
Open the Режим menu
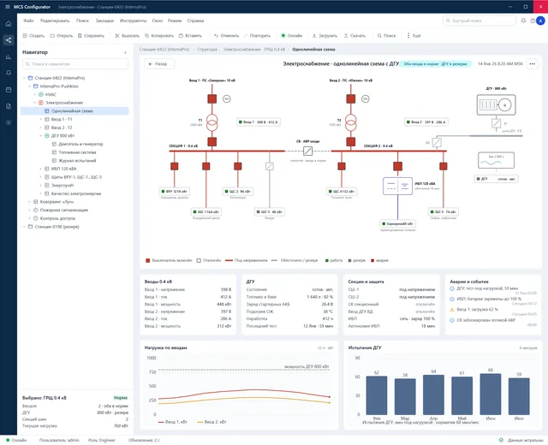click(175, 21)
